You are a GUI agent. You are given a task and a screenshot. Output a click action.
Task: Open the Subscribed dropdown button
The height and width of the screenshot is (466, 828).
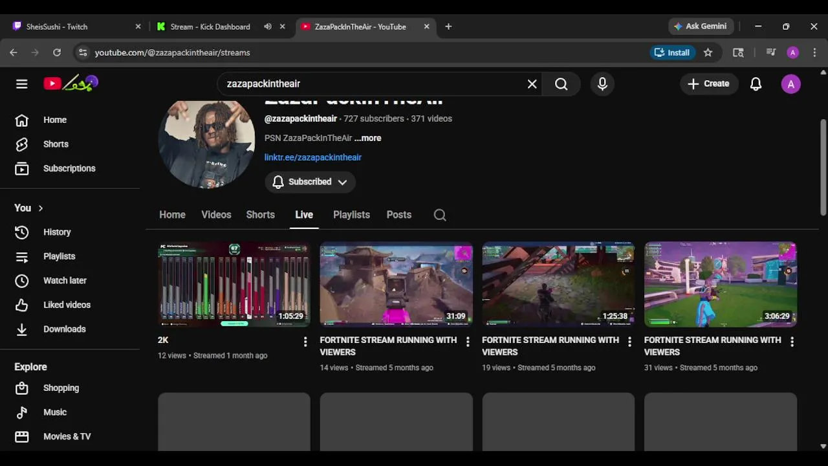tap(310, 182)
